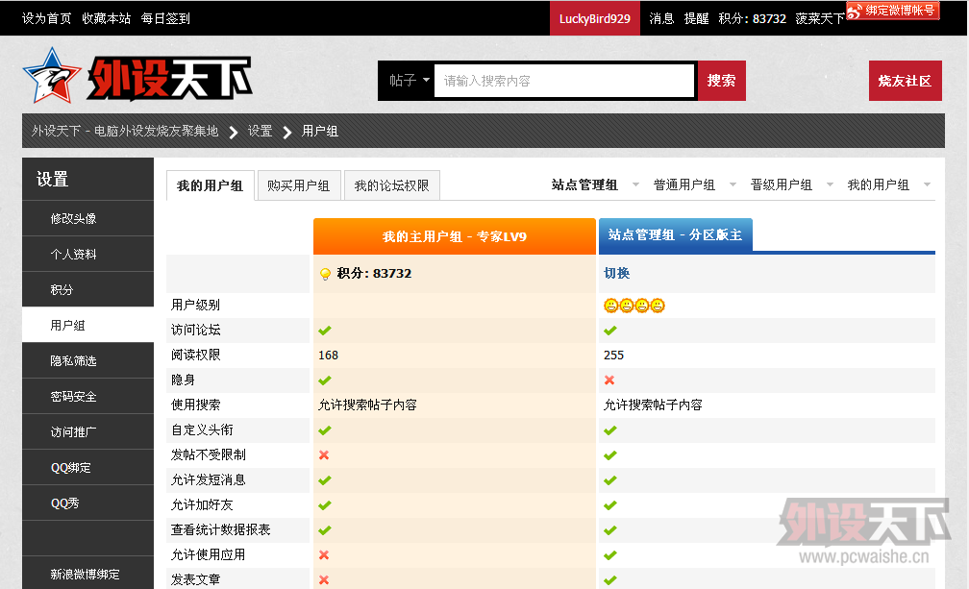Expand the 晋级用户组 dropdown
This screenshot has width=969, height=589.
830,184
